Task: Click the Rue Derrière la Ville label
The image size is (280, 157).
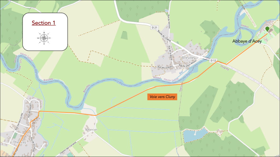Action: coord(19,122)
